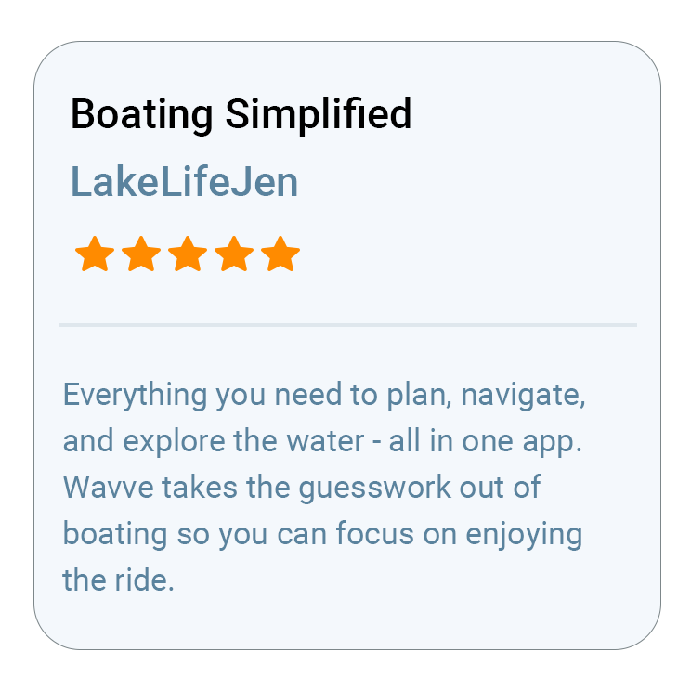Click "the ride." on the last line

pyautogui.click(x=118, y=580)
